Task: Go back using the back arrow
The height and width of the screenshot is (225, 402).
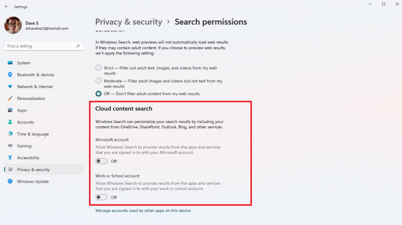Action: [6, 7]
